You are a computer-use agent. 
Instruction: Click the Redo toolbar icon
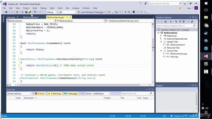[x=41, y=12]
